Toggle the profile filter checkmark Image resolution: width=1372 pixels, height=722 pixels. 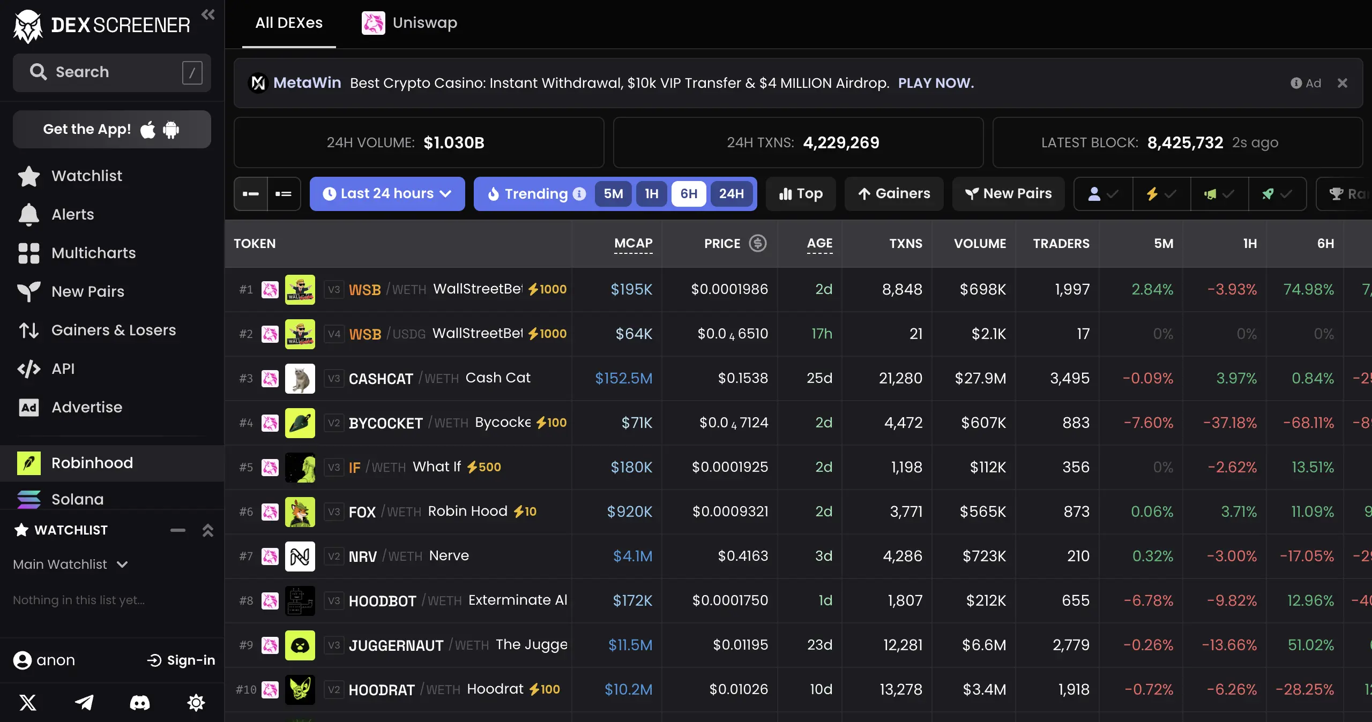(x=1103, y=194)
